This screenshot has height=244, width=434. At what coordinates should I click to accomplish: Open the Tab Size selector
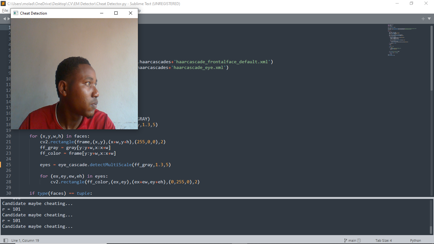[383, 241]
